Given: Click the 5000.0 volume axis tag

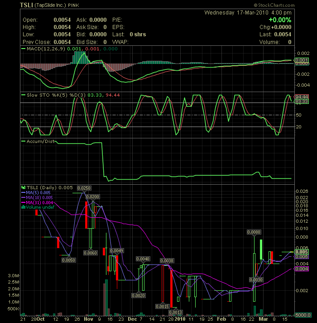Looking at the screenshot, I should tap(303, 315).
